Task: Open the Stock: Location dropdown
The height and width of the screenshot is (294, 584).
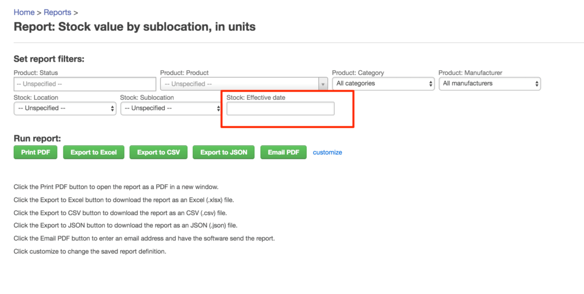Action: point(65,108)
